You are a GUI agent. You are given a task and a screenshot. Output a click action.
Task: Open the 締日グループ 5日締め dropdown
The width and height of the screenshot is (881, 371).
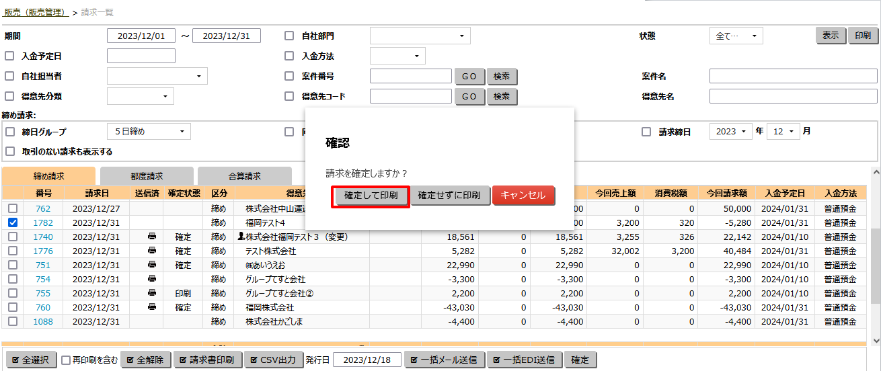149,132
